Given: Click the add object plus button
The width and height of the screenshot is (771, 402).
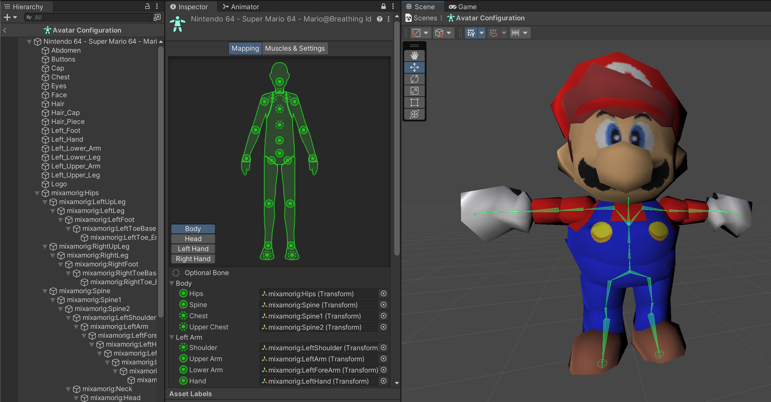Looking at the screenshot, I should [x=7, y=17].
